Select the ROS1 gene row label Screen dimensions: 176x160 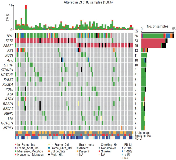tap(9, 55)
